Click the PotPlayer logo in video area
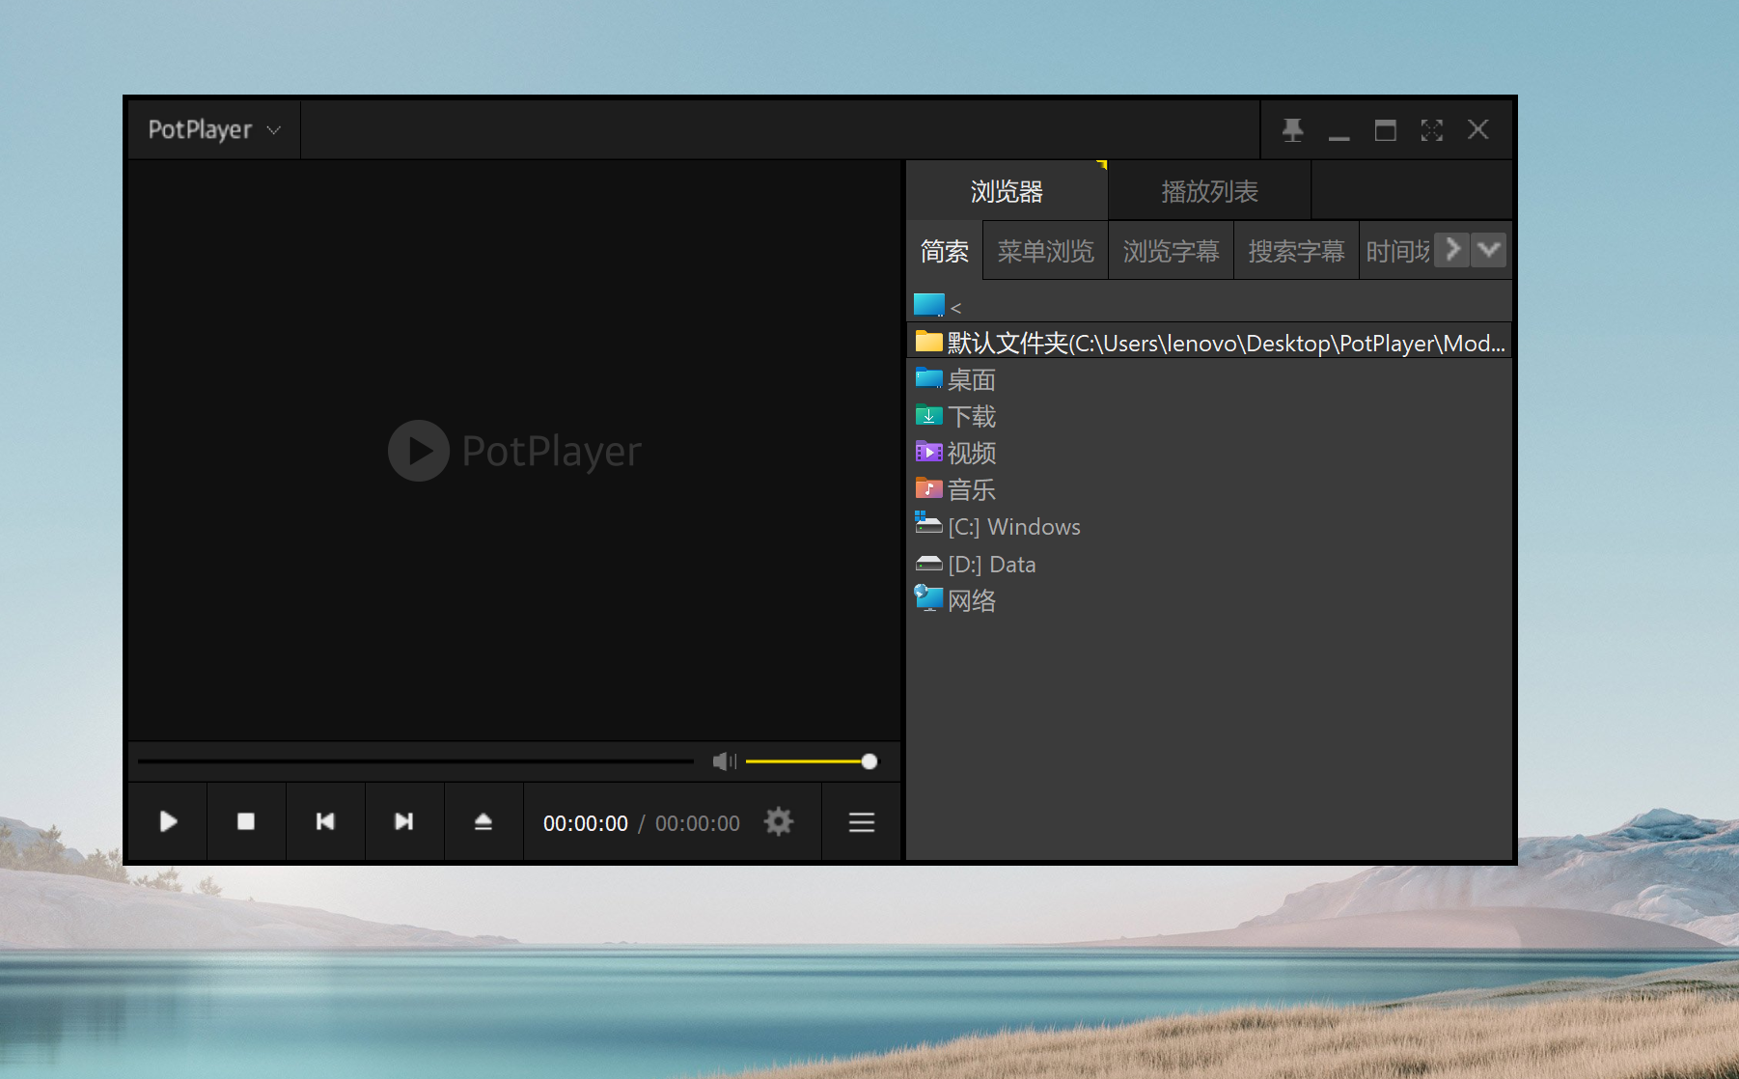Screen dimensions: 1739x1079 point(515,451)
